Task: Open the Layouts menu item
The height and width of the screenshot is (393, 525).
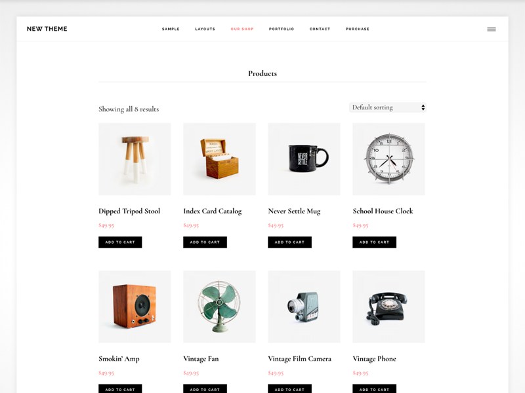Action: 205,29
